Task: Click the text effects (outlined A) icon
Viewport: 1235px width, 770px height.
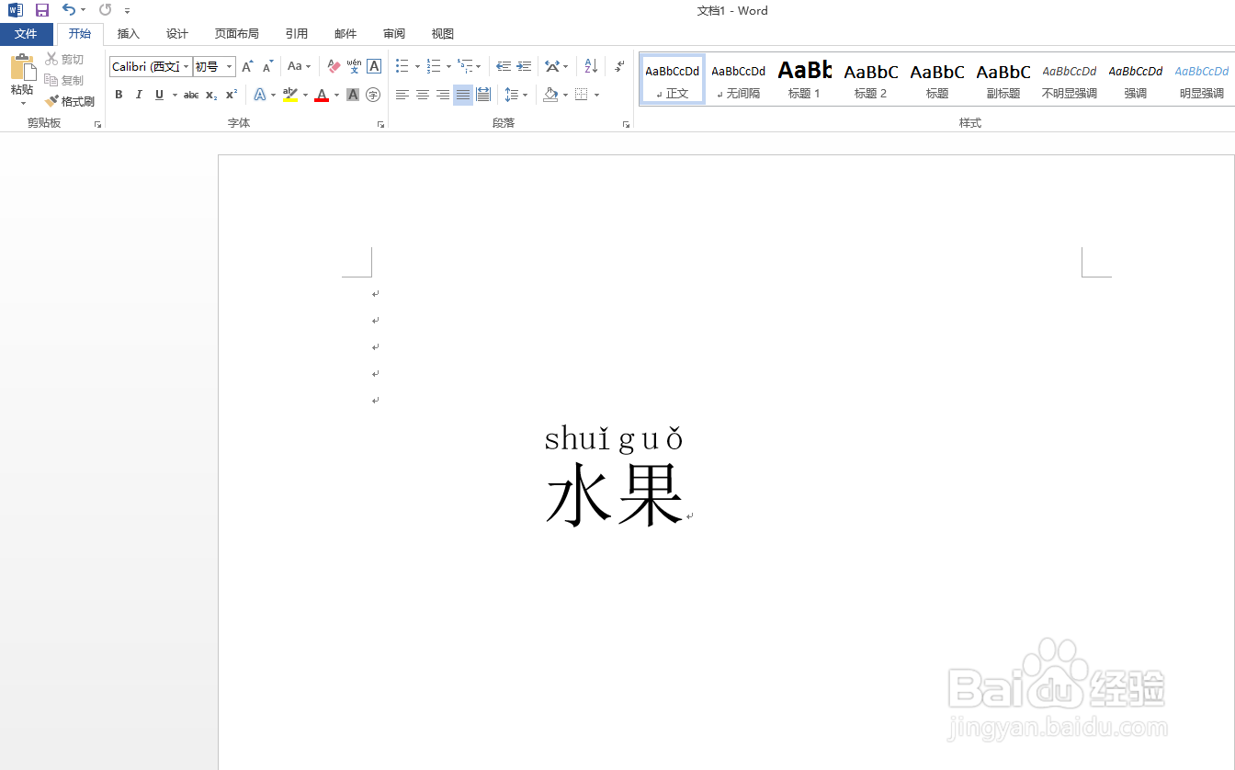Action: coord(260,95)
